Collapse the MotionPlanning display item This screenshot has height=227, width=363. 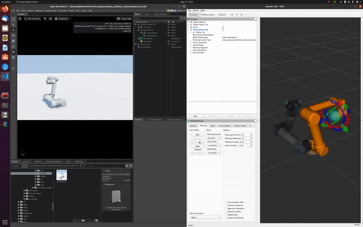pyautogui.click(x=188, y=30)
